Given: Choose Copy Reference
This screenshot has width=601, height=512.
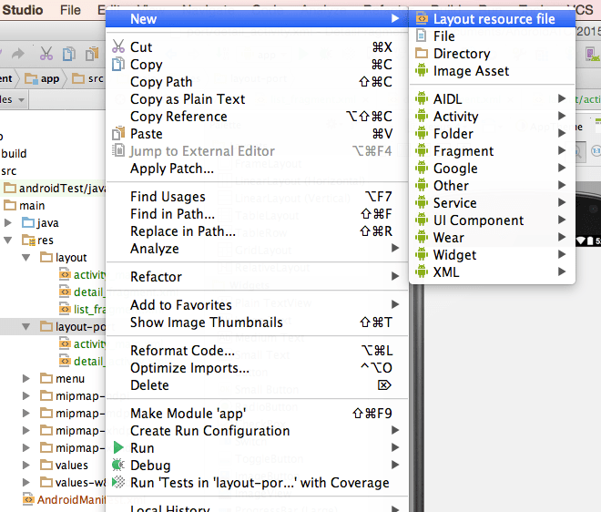Looking at the screenshot, I should coord(257,117).
